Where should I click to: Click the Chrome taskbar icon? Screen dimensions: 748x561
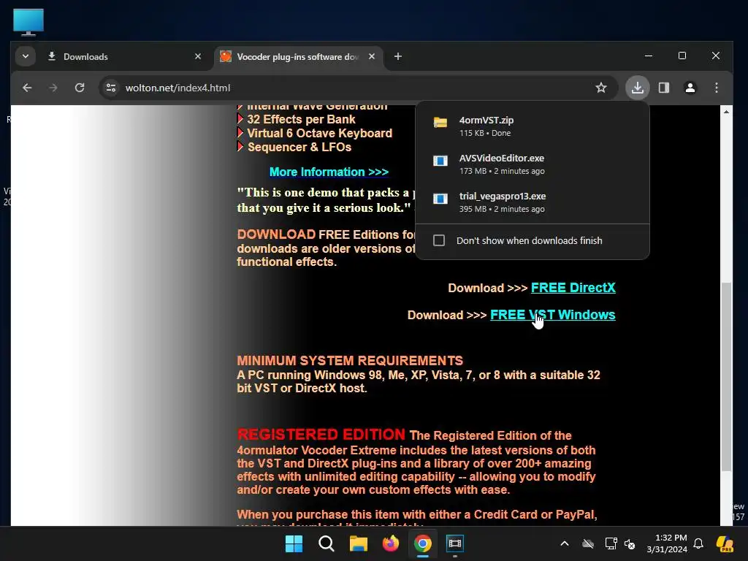tap(423, 543)
